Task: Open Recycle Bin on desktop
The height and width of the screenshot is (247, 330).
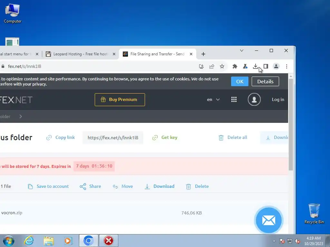Action: tap(314, 214)
